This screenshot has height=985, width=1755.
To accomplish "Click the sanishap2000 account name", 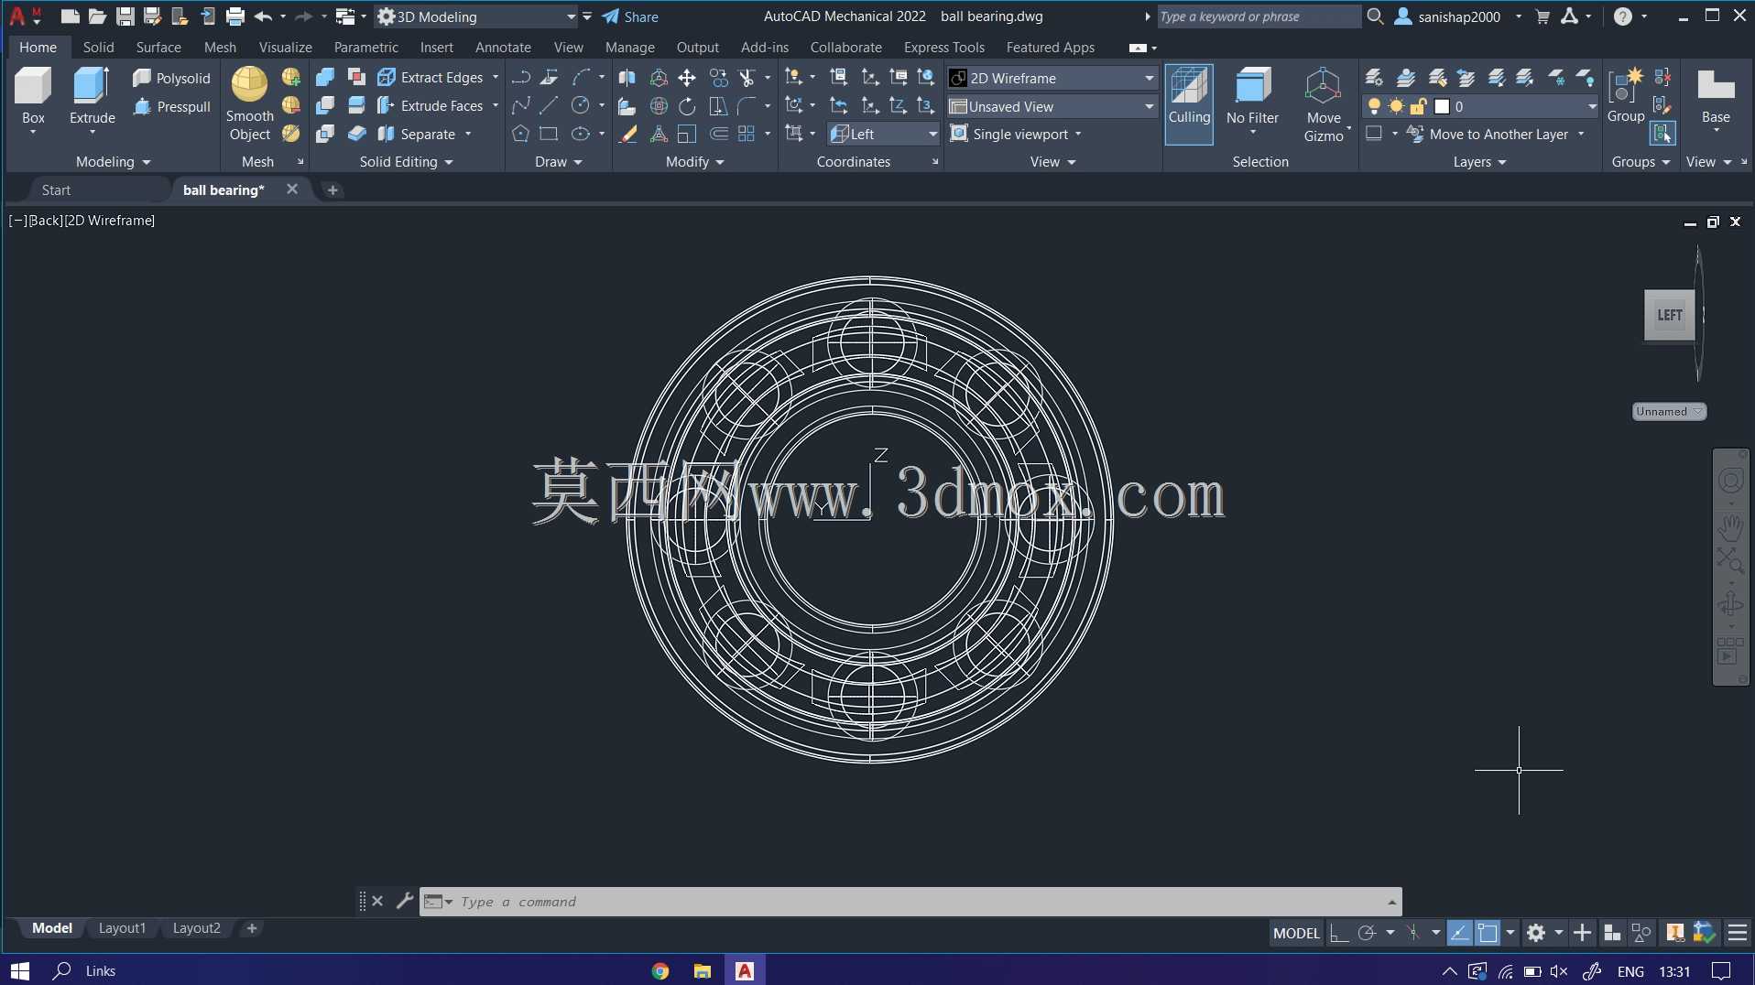I will pyautogui.click(x=1459, y=16).
